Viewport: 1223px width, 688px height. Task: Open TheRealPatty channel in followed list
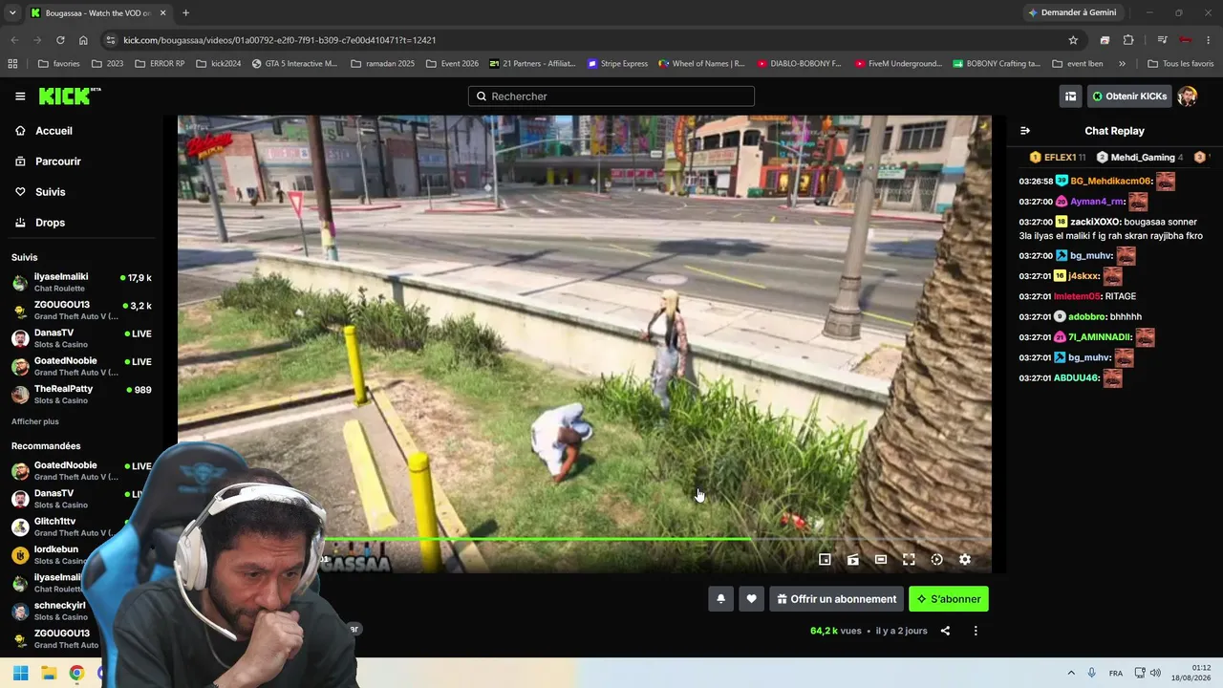81,395
